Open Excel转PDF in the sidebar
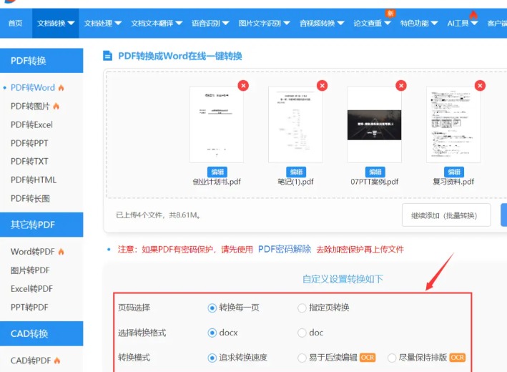 click(x=31, y=288)
